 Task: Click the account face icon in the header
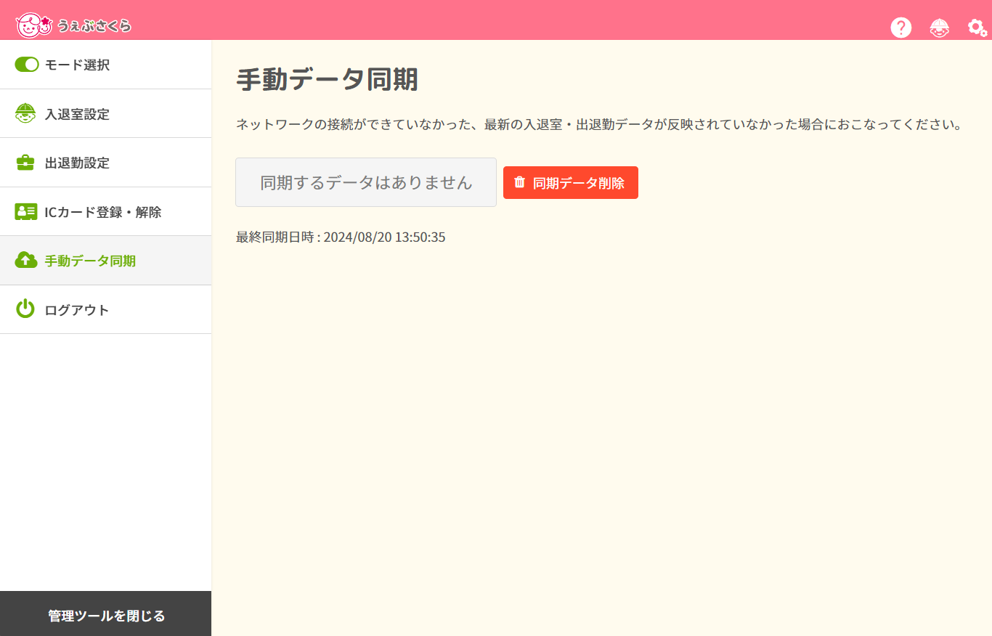click(939, 27)
